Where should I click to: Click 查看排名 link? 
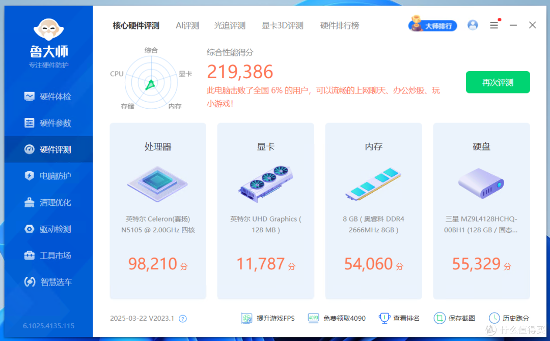[399, 318]
